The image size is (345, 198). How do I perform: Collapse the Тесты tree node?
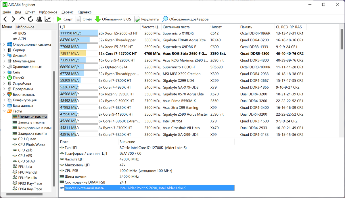tap(4, 111)
